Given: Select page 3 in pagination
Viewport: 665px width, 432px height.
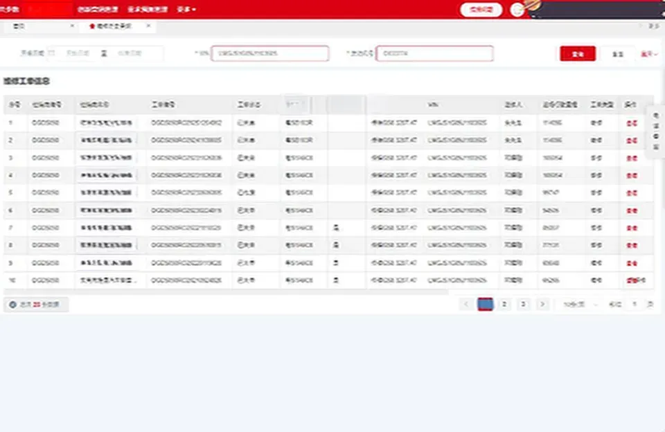Looking at the screenshot, I should pos(524,304).
